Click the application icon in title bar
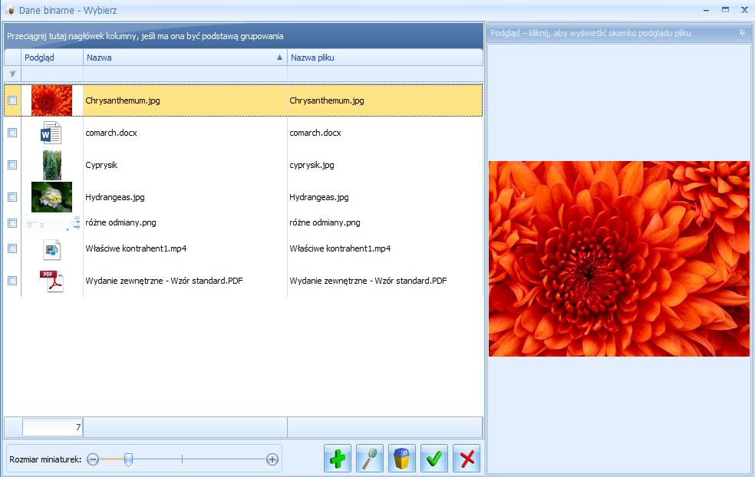755x477 pixels. [x=8, y=10]
